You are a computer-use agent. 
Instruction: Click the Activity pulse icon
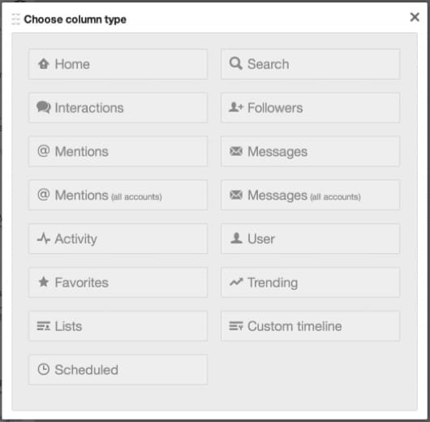tap(44, 238)
